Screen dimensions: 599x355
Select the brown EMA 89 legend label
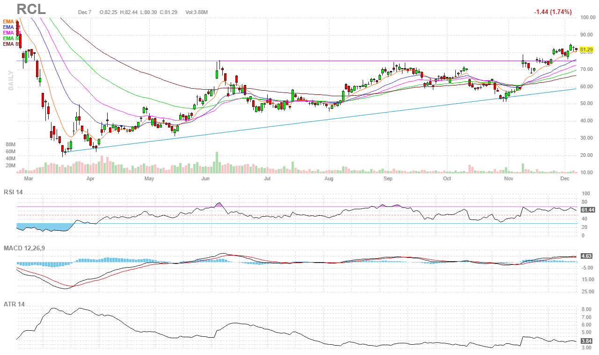coord(12,44)
